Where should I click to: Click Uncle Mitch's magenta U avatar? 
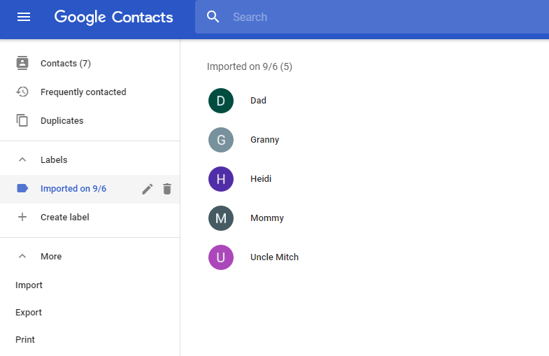click(x=221, y=257)
